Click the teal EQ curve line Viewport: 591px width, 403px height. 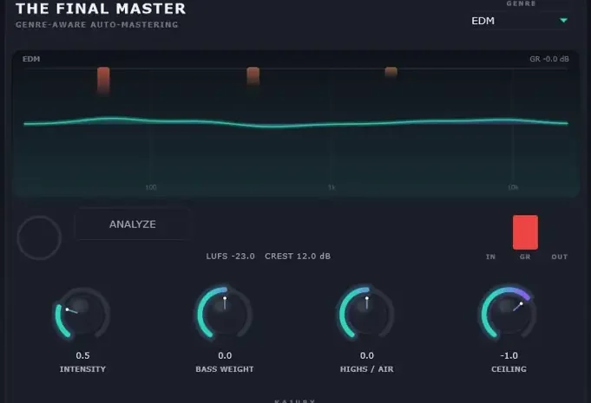click(x=296, y=124)
